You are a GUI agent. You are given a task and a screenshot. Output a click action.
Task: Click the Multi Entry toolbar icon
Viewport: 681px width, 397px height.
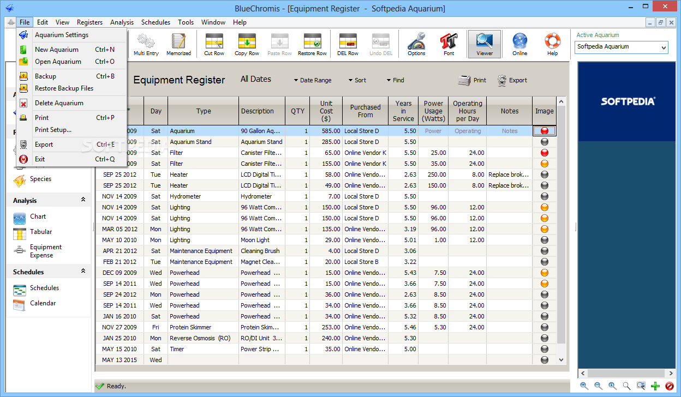(x=146, y=44)
